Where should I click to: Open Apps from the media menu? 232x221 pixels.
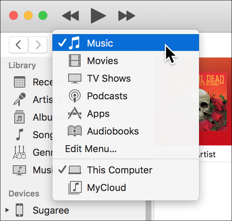coord(126,114)
